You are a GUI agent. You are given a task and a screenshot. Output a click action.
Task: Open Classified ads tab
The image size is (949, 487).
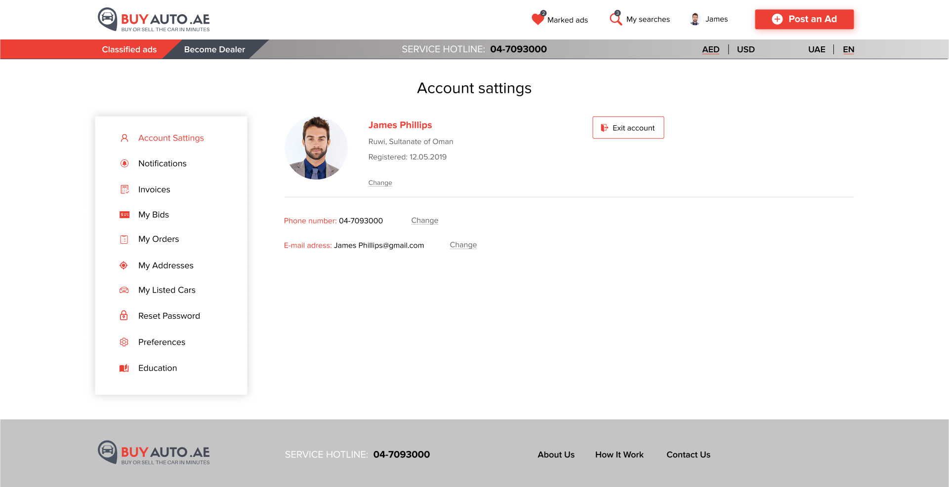click(129, 49)
